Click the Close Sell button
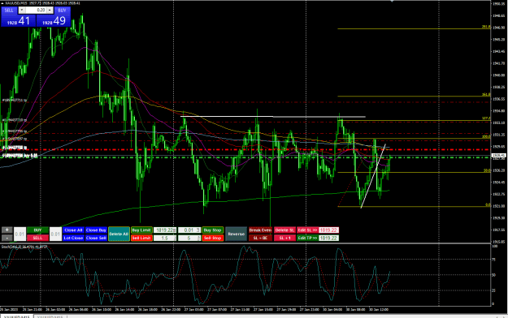Screen dimensions: 508x318 coord(96,238)
